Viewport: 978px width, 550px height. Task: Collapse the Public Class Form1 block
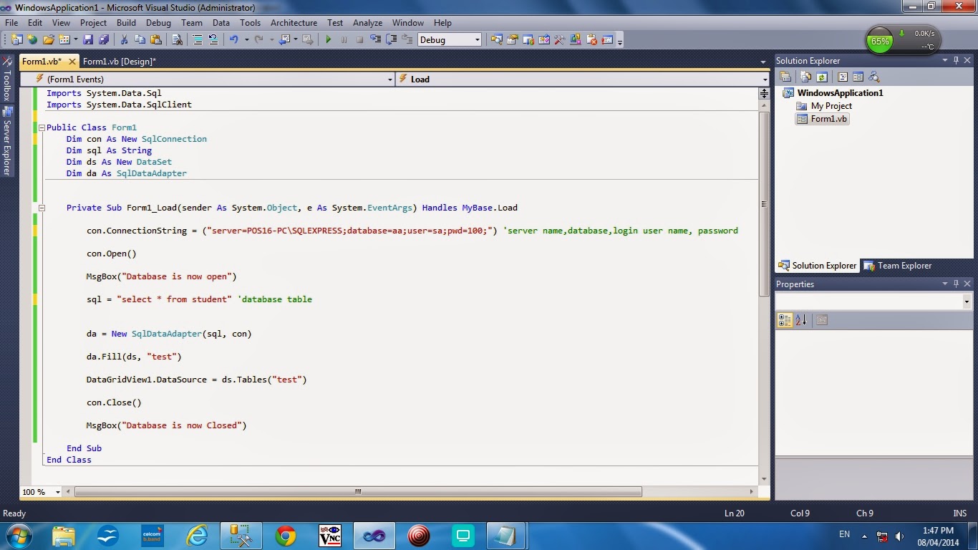(42, 127)
